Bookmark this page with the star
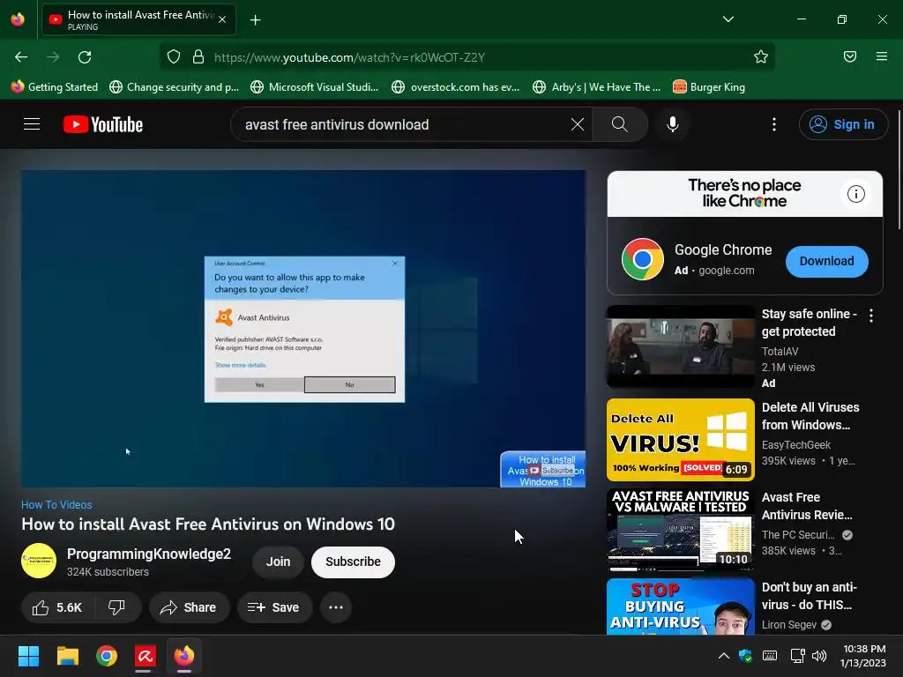This screenshot has width=903, height=677. [x=761, y=57]
